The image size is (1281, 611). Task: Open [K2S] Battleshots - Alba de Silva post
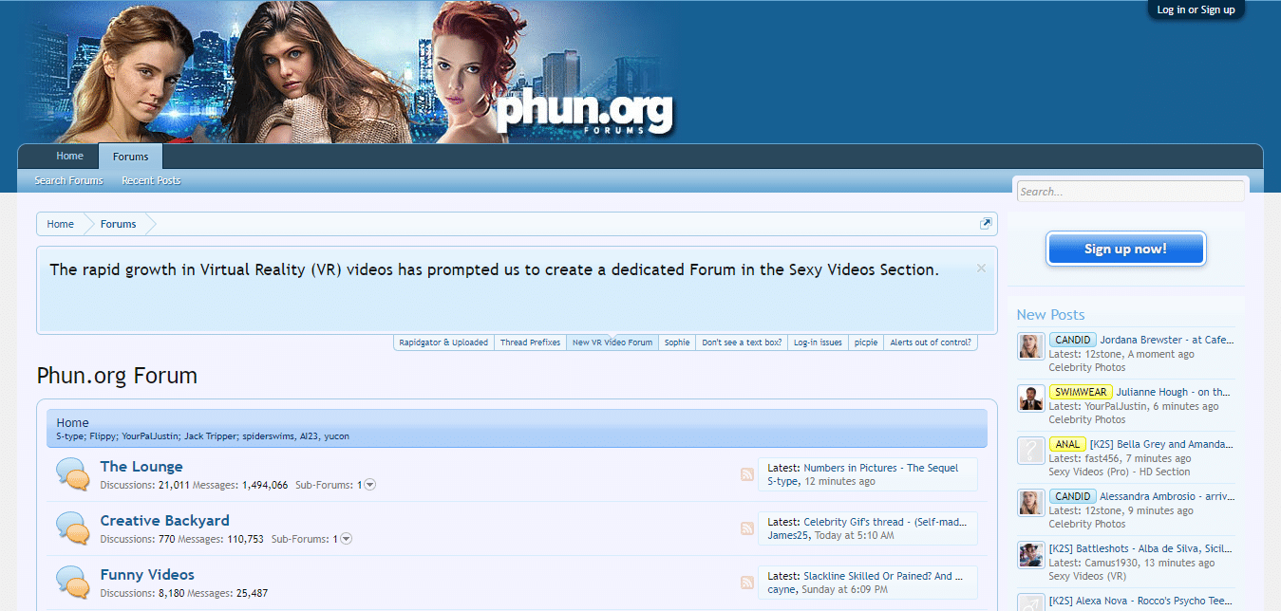click(1142, 548)
